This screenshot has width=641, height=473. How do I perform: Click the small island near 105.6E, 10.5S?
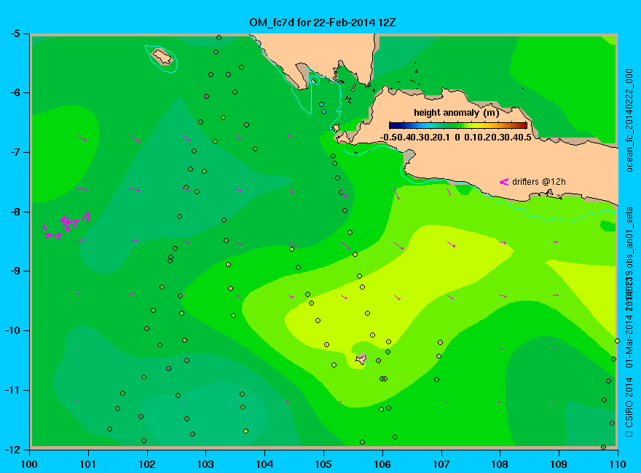[361, 359]
